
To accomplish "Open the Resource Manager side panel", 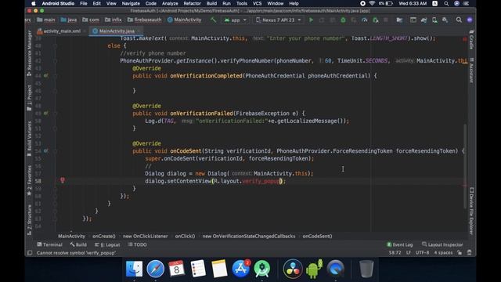I will point(30,53).
